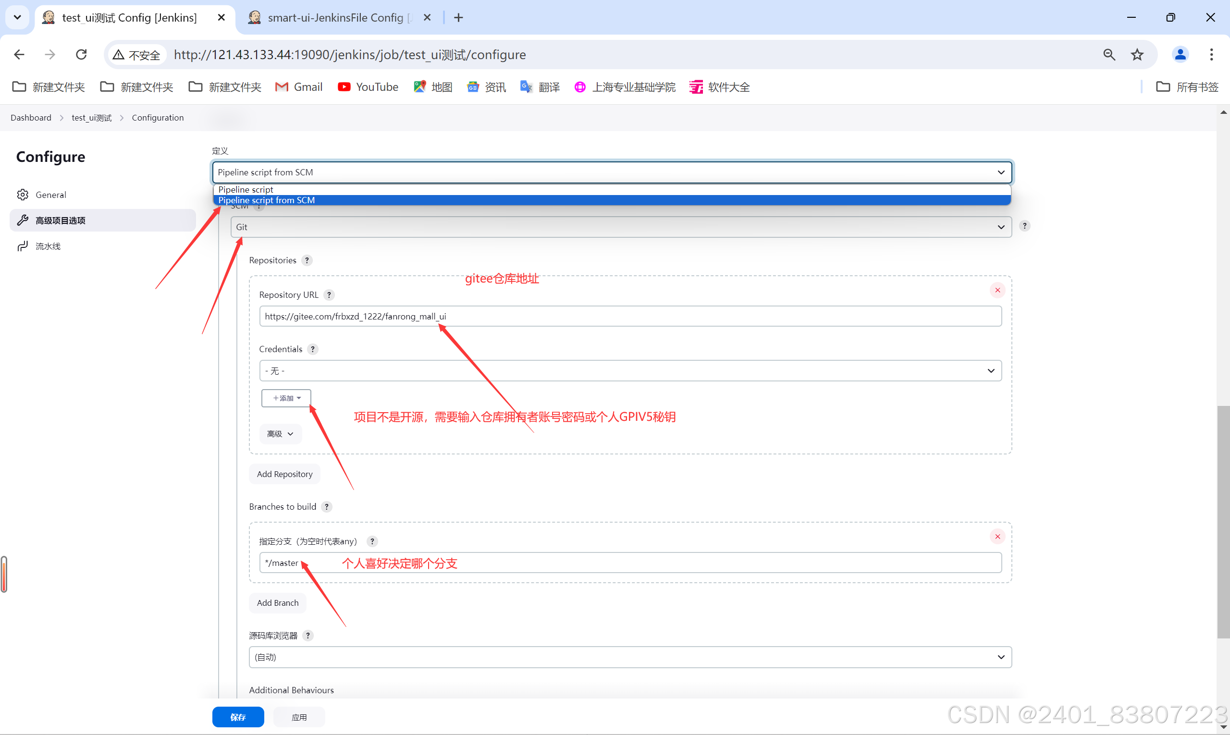
Task: Click the 高级项目选项 icon in sidebar
Action: (x=23, y=220)
